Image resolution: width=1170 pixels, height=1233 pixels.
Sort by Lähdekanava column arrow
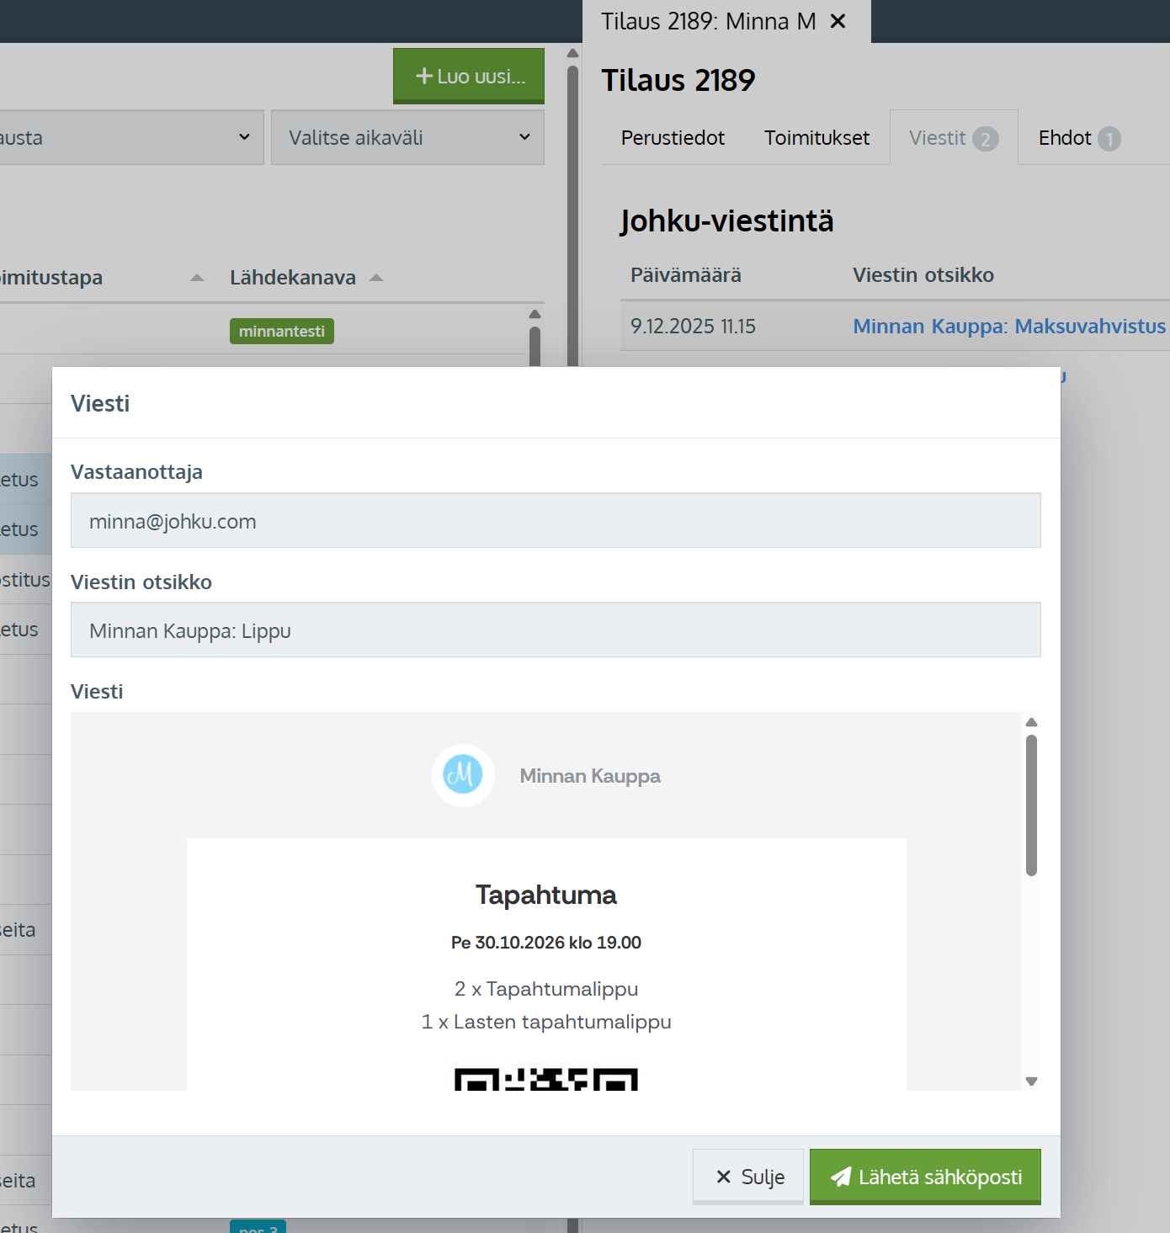click(x=376, y=278)
